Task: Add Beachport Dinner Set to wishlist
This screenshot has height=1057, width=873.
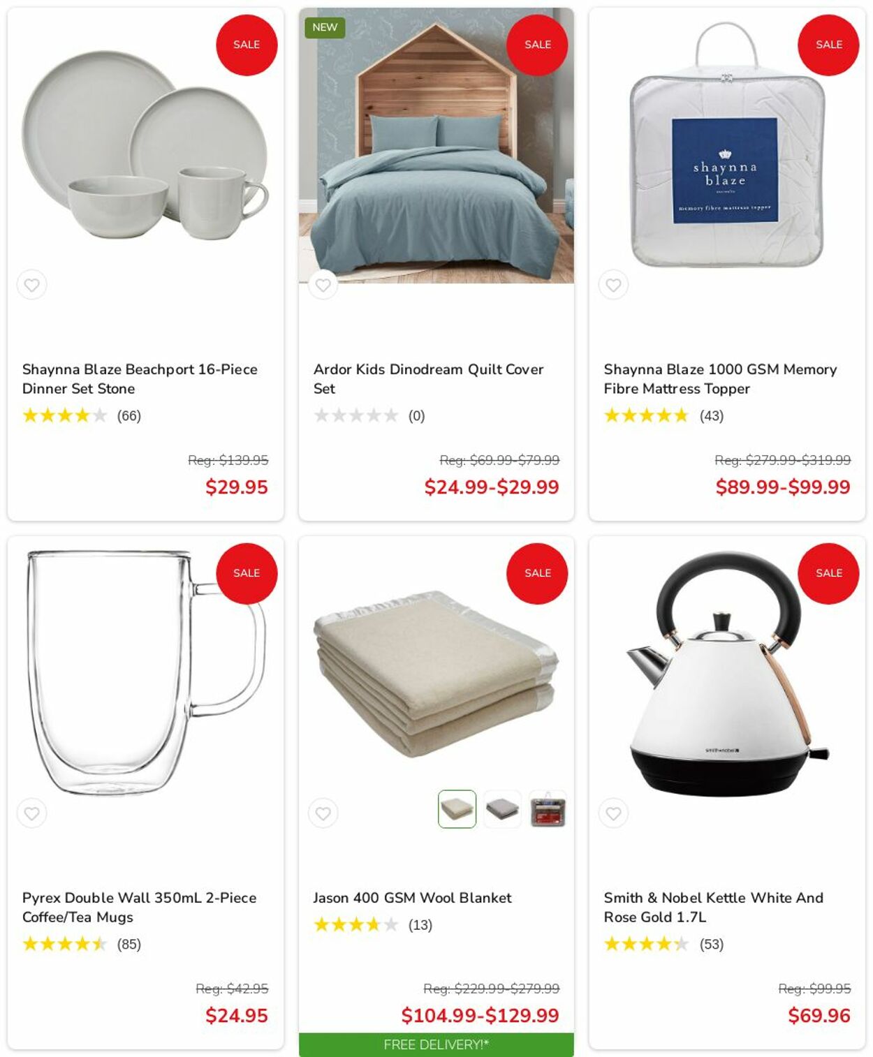Action: [x=32, y=285]
